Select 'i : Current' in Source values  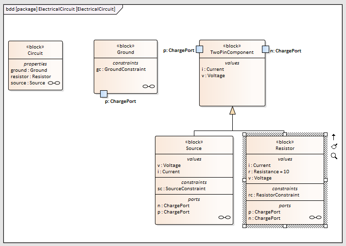169,172
